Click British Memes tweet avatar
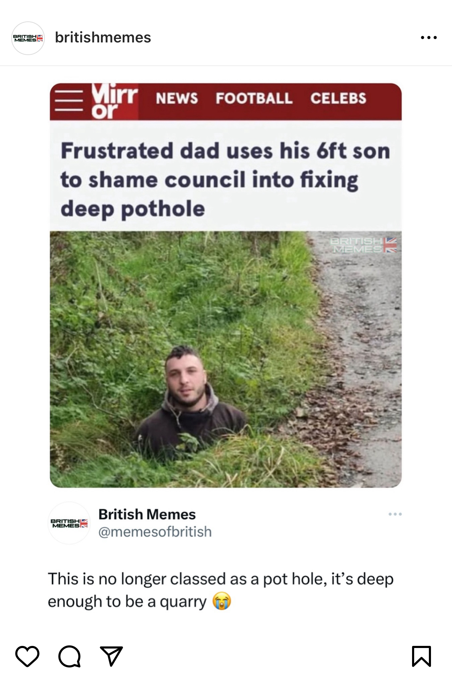Screen dimensions: 452x675 tap(69, 523)
